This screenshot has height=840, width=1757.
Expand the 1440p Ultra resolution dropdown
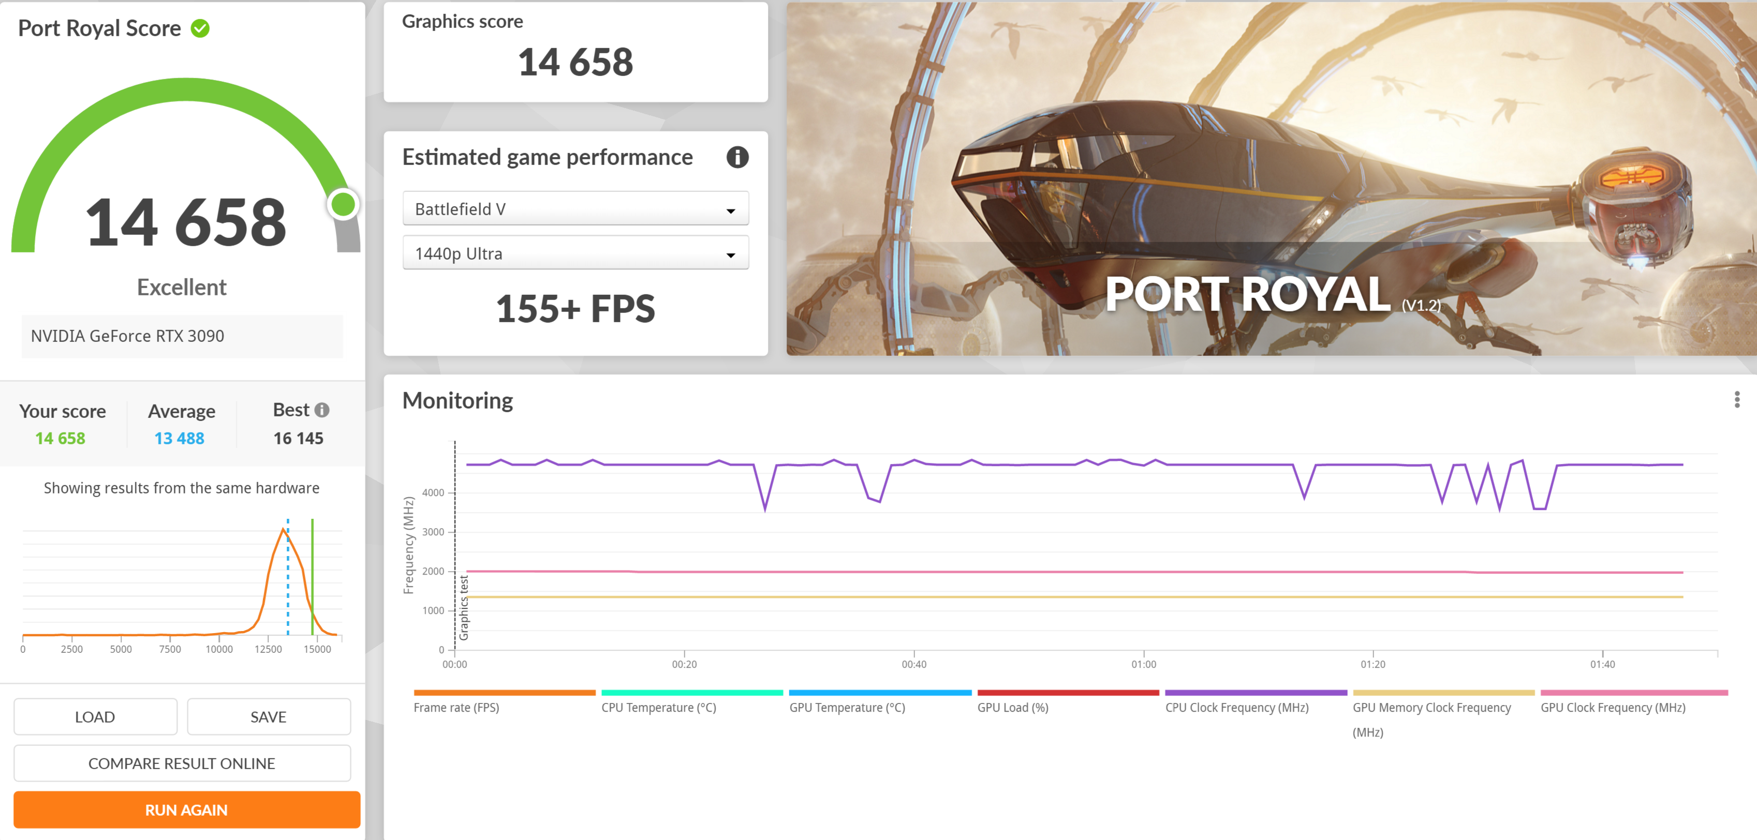point(575,253)
